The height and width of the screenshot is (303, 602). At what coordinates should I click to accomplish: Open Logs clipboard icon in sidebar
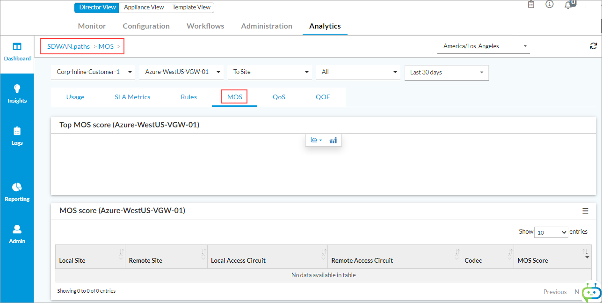coord(17,131)
